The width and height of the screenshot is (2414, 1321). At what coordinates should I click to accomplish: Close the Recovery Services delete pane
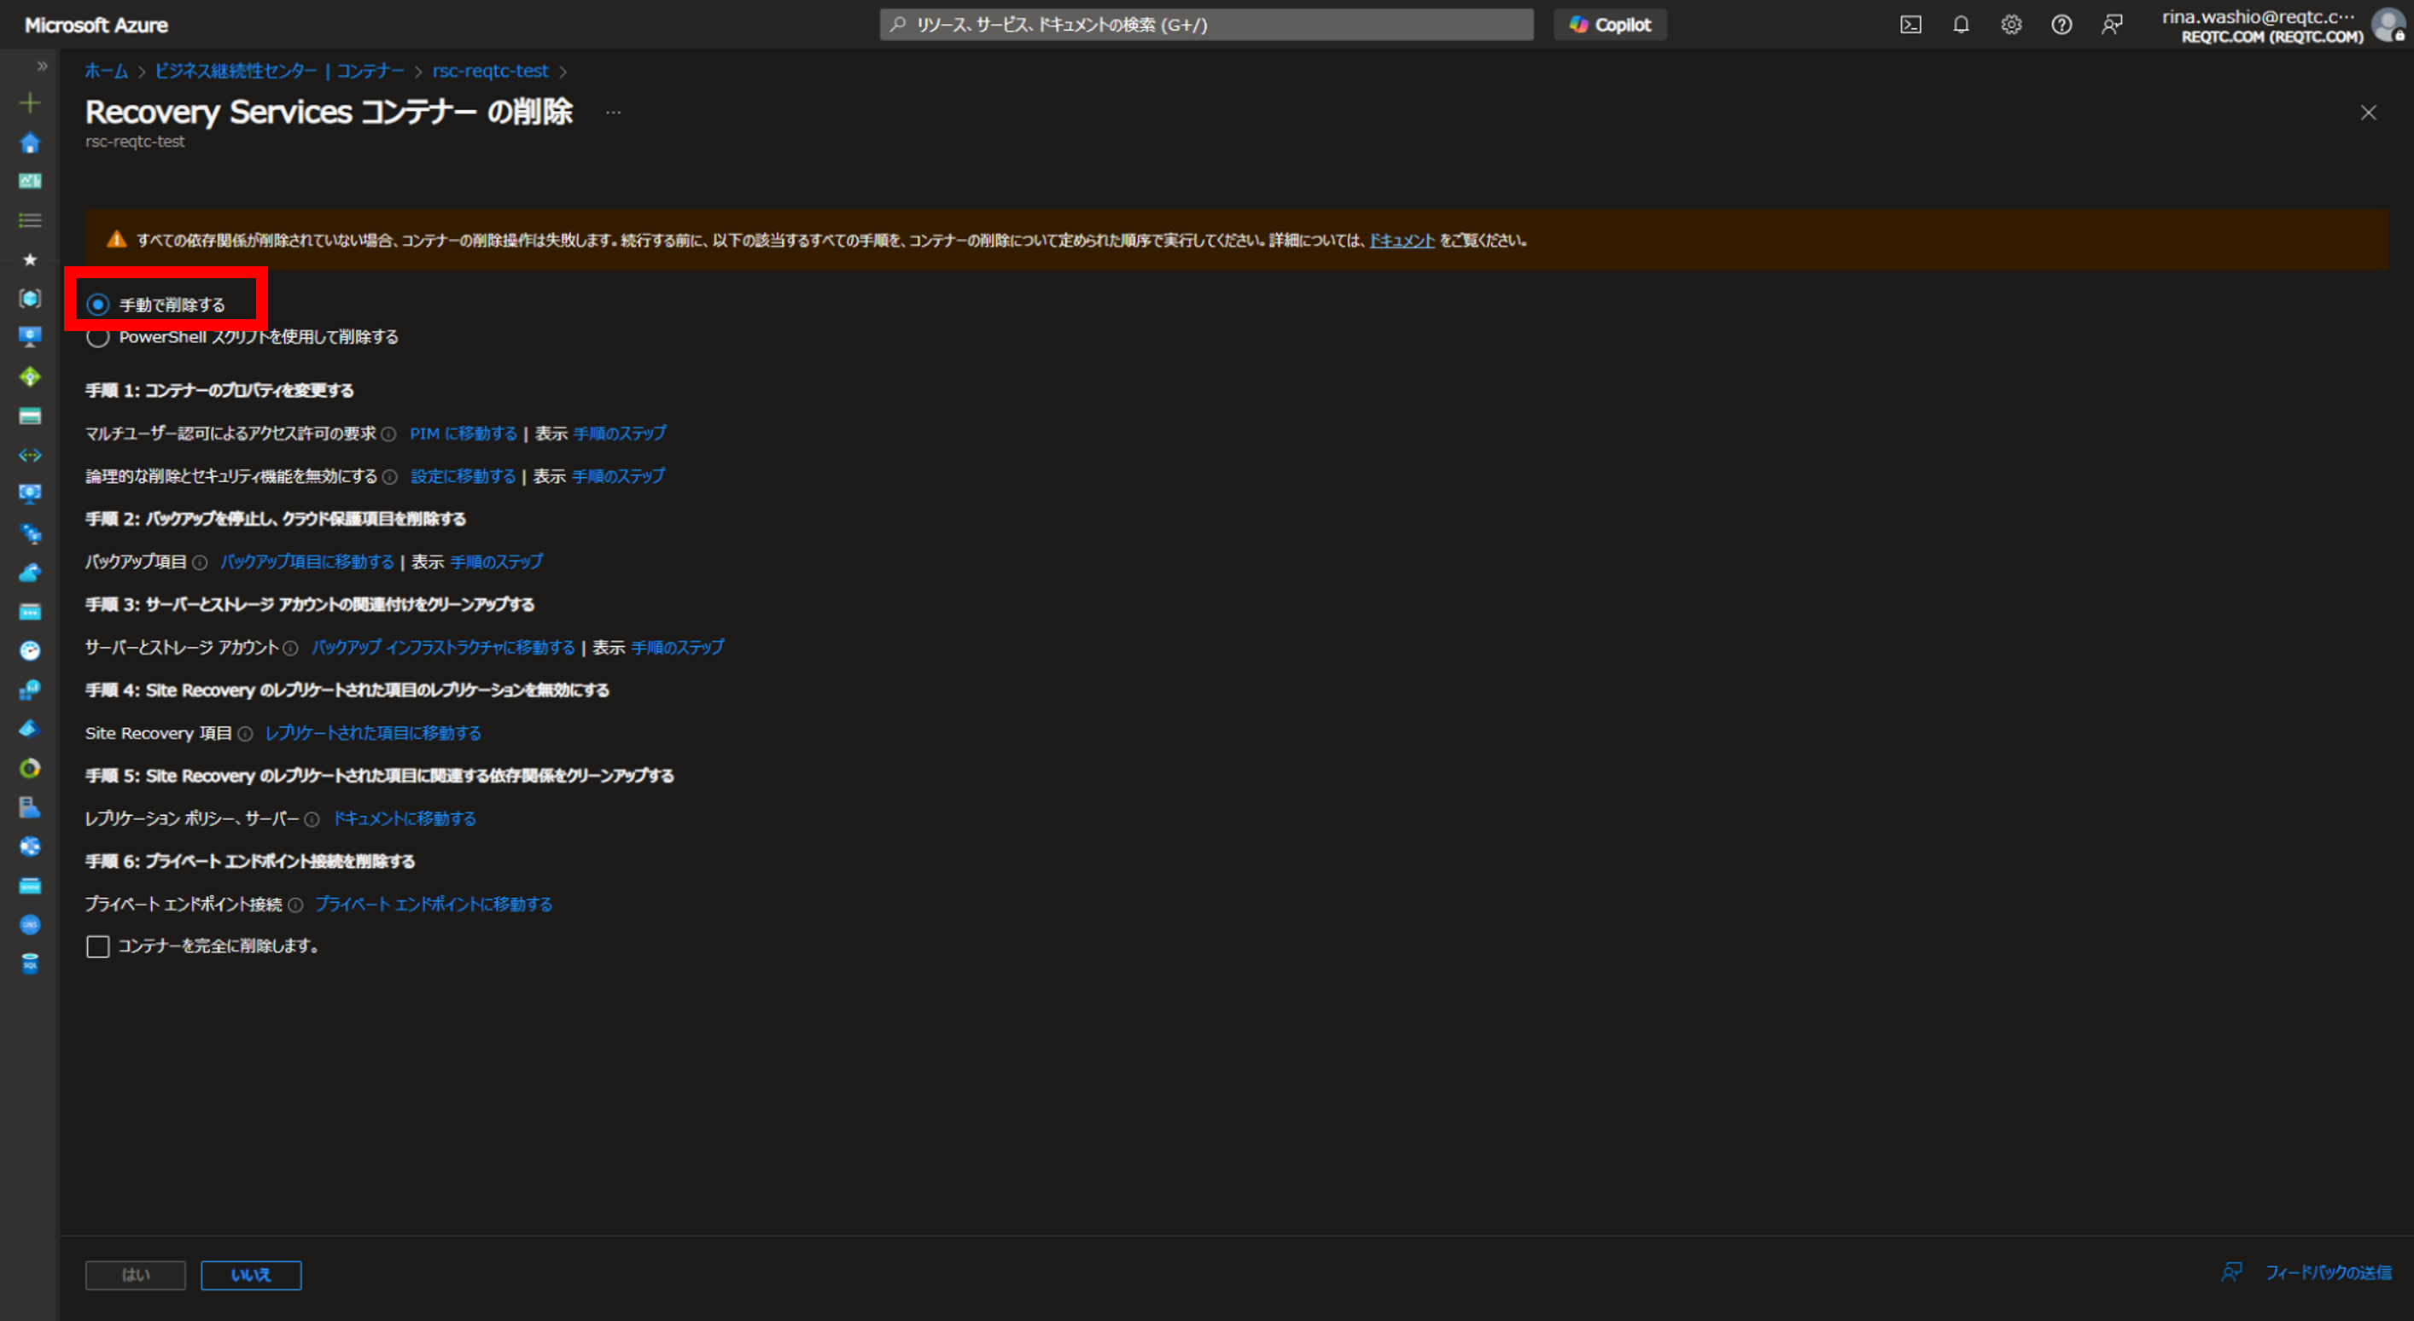point(2368,113)
